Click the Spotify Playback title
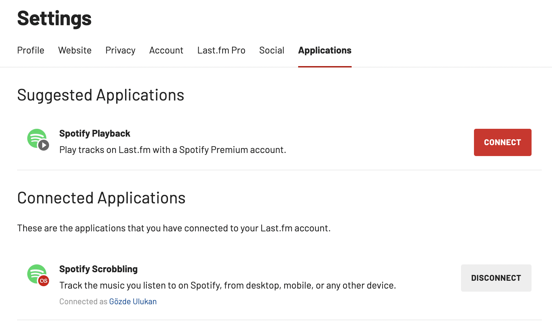Image resolution: width=552 pixels, height=323 pixels. click(x=95, y=134)
